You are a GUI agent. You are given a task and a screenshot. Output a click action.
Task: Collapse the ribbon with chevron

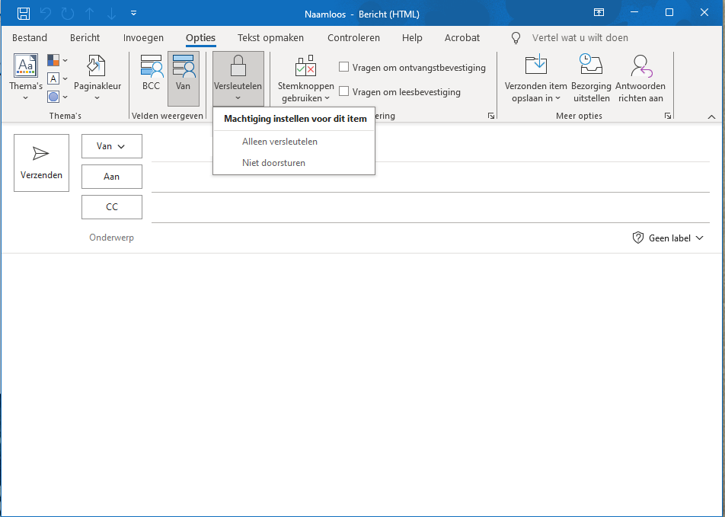pyautogui.click(x=711, y=117)
